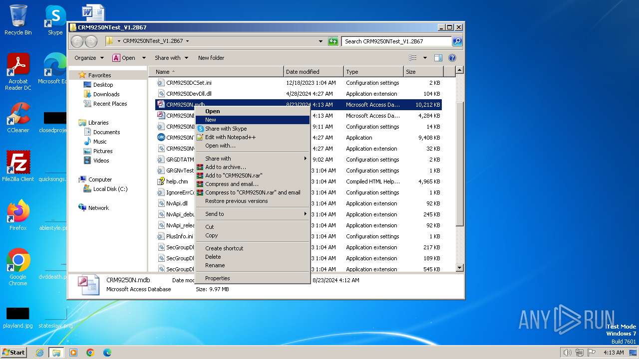Viewport: 639px width, 359px height.
Task: Choose Add to archive... option
Action: tap(253, 167)
